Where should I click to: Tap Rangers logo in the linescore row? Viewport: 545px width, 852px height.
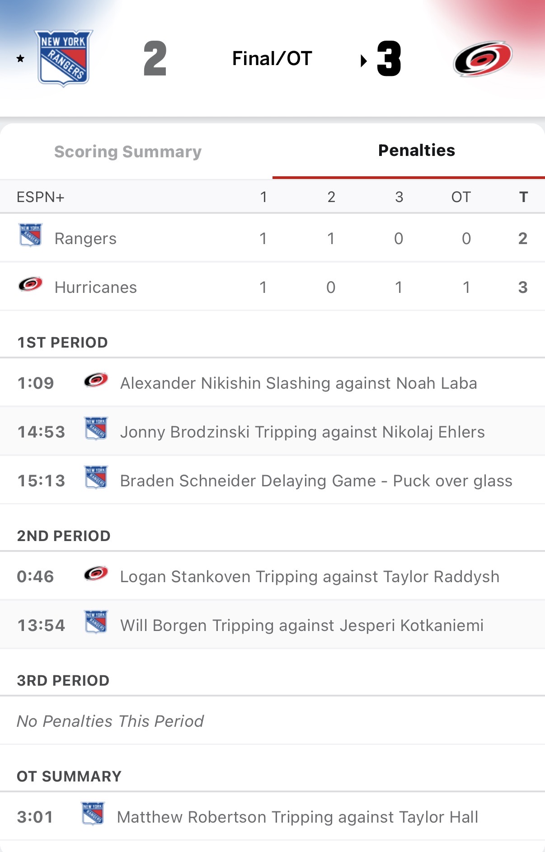point(30,235)
